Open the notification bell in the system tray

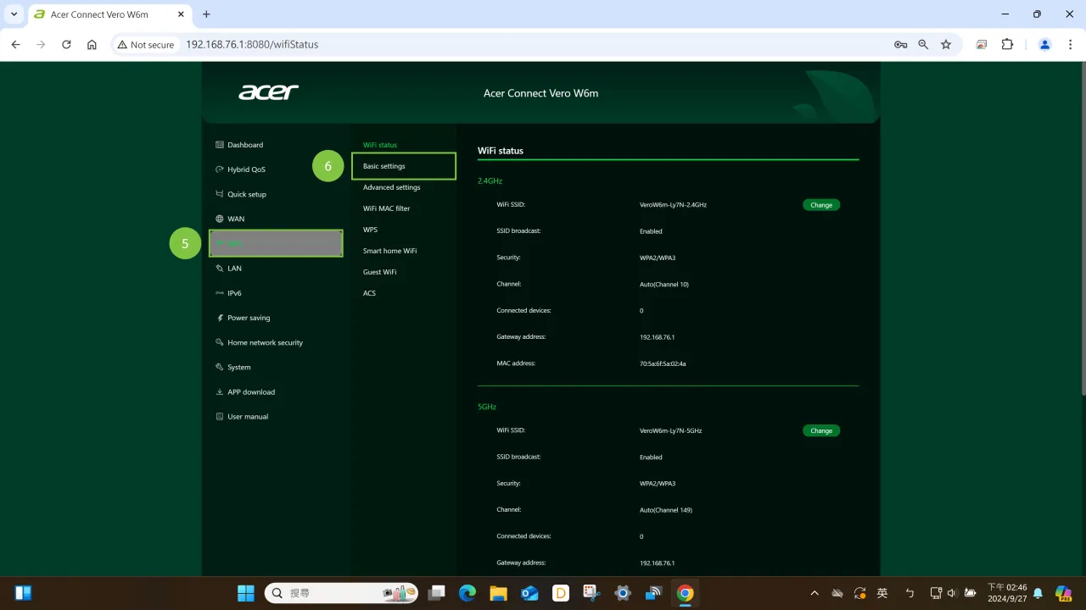click(1037, 592)
